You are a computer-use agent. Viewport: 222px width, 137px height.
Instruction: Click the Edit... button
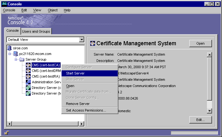tap(200, 120)
